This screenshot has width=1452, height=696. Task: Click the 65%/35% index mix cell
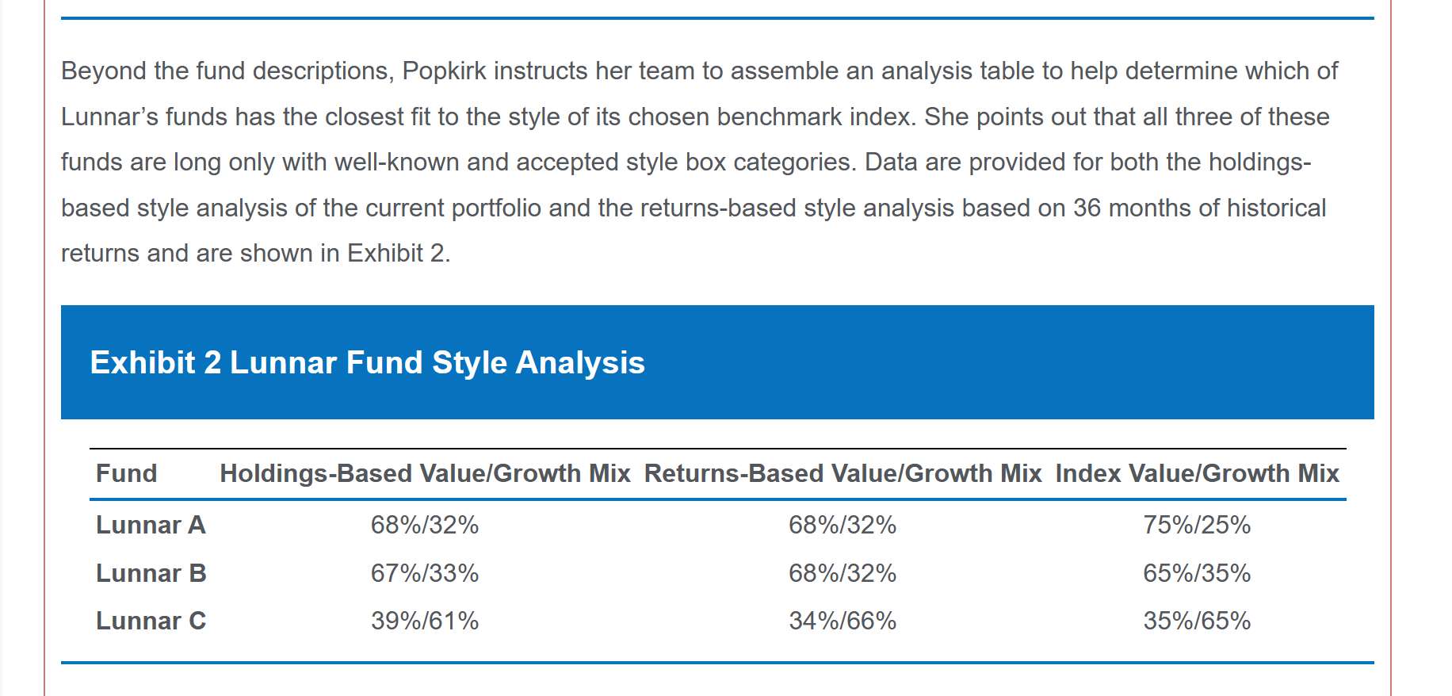(x=1197, y=573)
